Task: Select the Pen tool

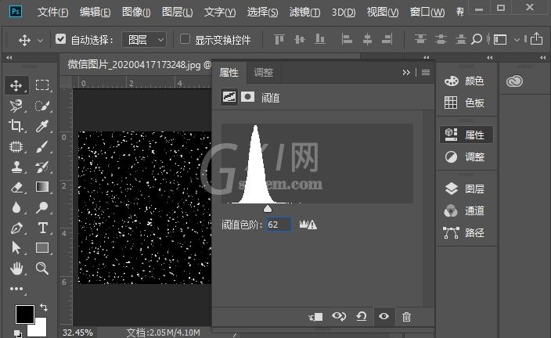Action: click(x=16, y=228)
